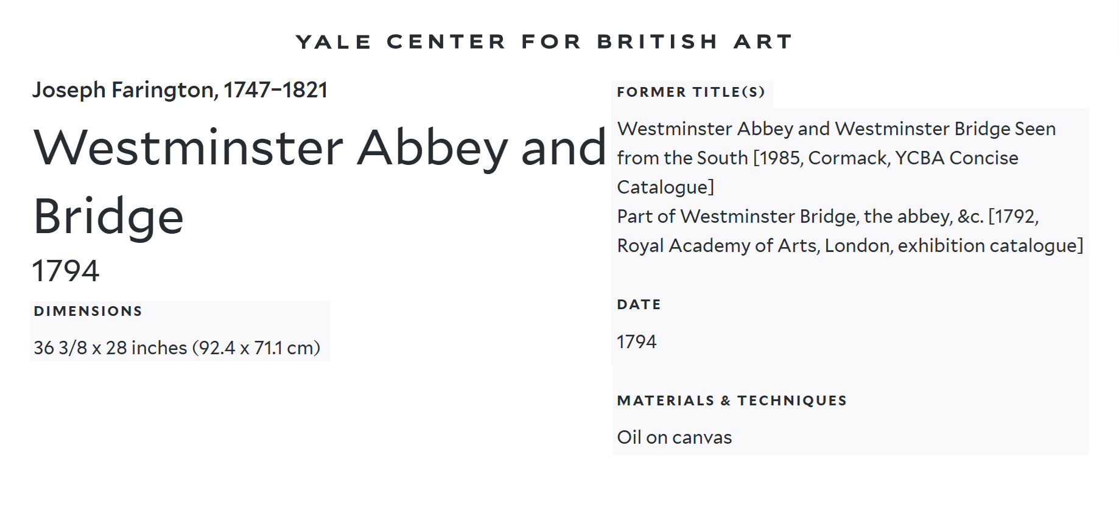Click the year 1794 beneath the main title
This screenshot has height=507, width=1119.
tap(66, 271)
